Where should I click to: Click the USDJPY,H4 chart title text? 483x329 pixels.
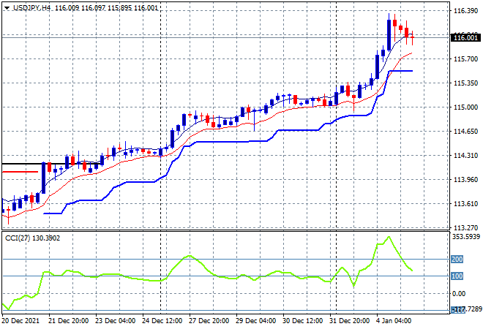click(x=31, y=8)
